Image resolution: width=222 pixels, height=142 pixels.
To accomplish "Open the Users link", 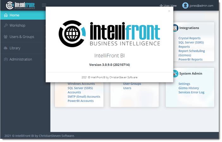I will (x=127, y=88).
